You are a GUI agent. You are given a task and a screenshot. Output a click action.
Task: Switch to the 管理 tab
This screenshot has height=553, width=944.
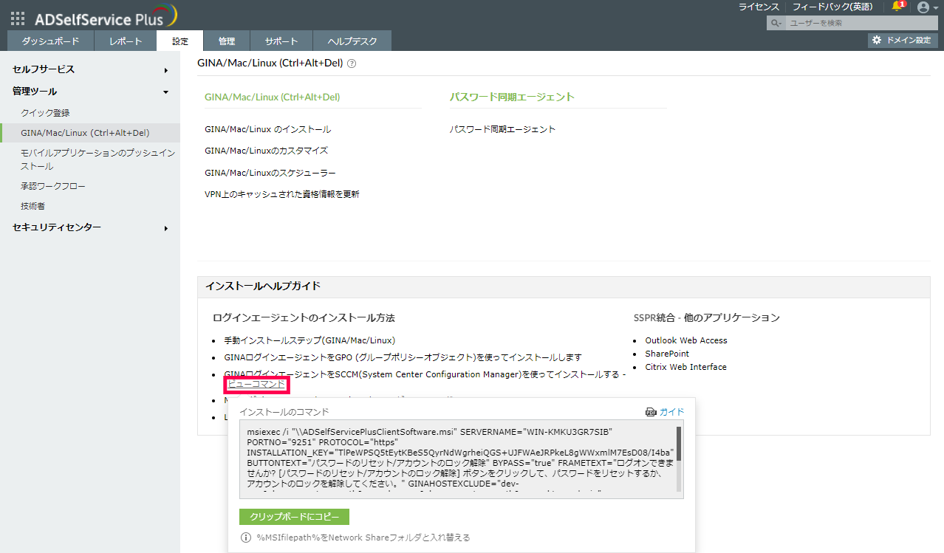pyautogui.click(x=226, y=41)
